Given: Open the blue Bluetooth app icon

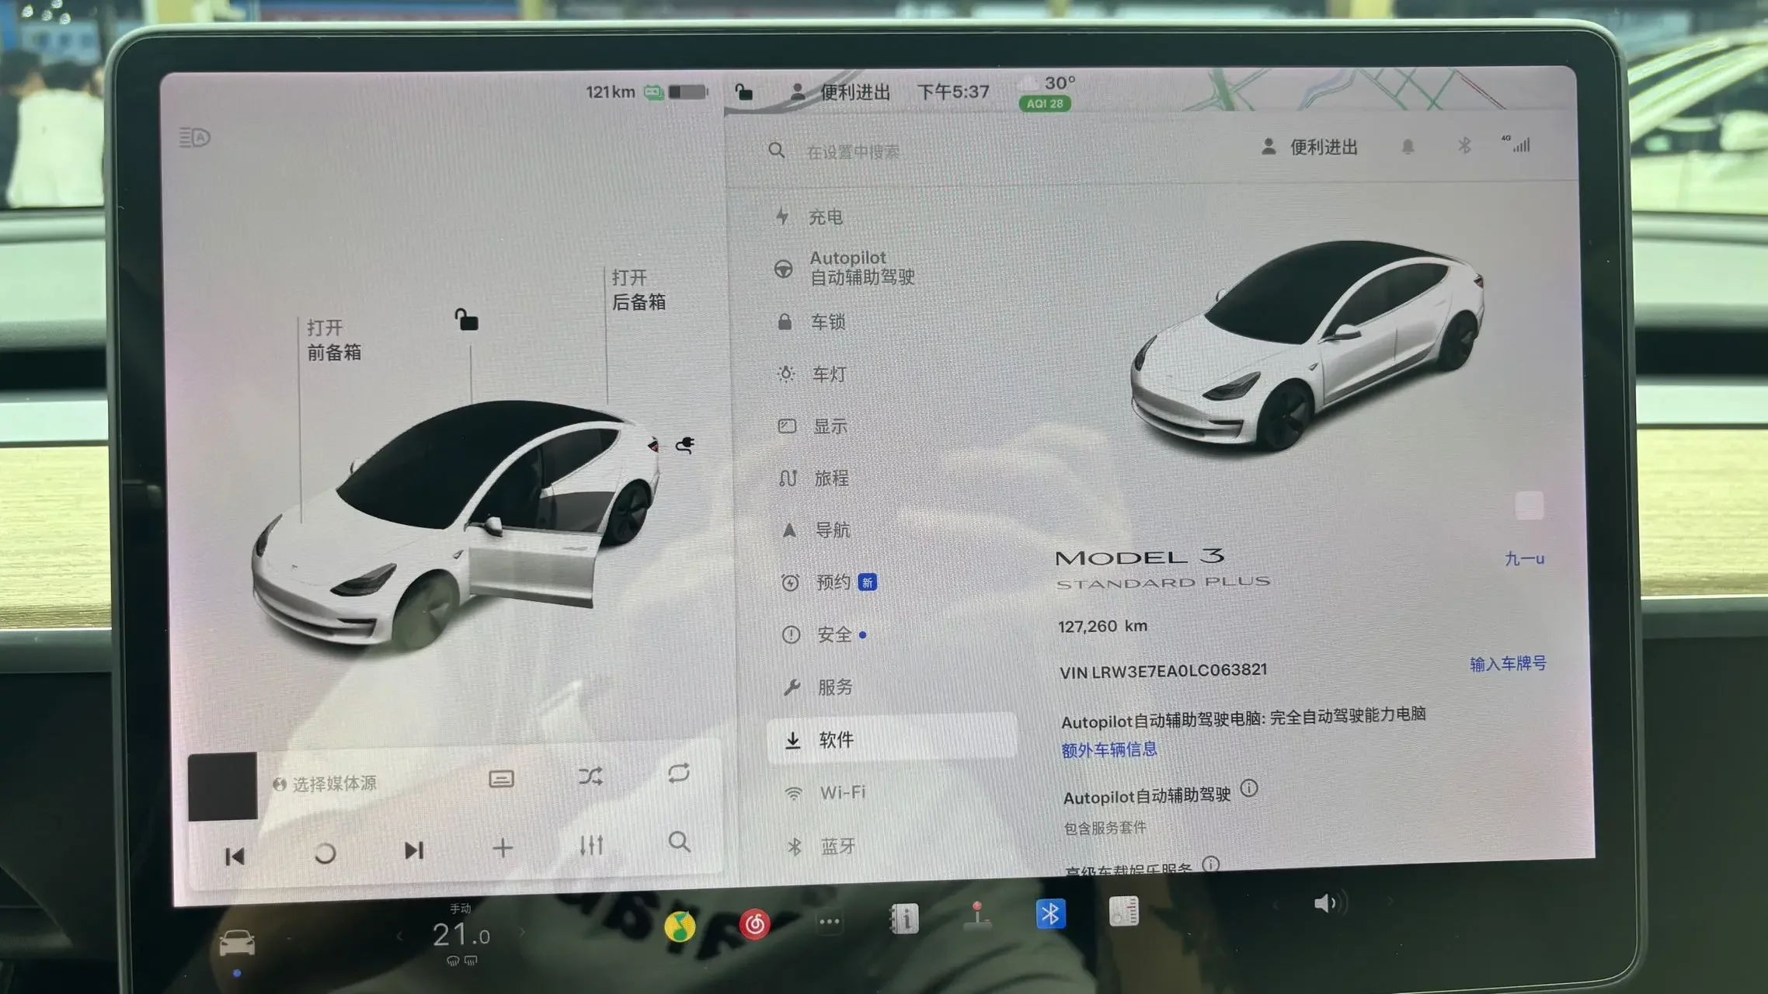Looking at the screenshot, I should point(1050,914).
